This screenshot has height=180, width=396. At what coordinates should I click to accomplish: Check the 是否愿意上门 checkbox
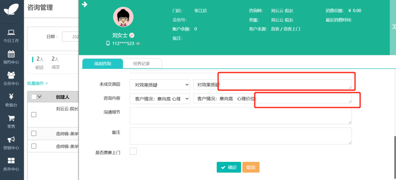click(133, 151)
